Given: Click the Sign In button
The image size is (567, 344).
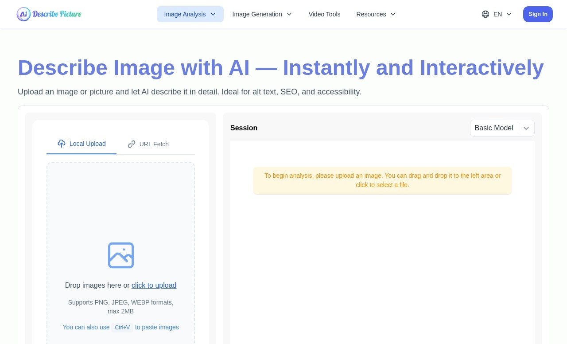Looking at the screenshot, I should 538,14.
